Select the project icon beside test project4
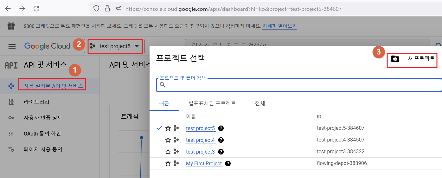 coord(176,140)
